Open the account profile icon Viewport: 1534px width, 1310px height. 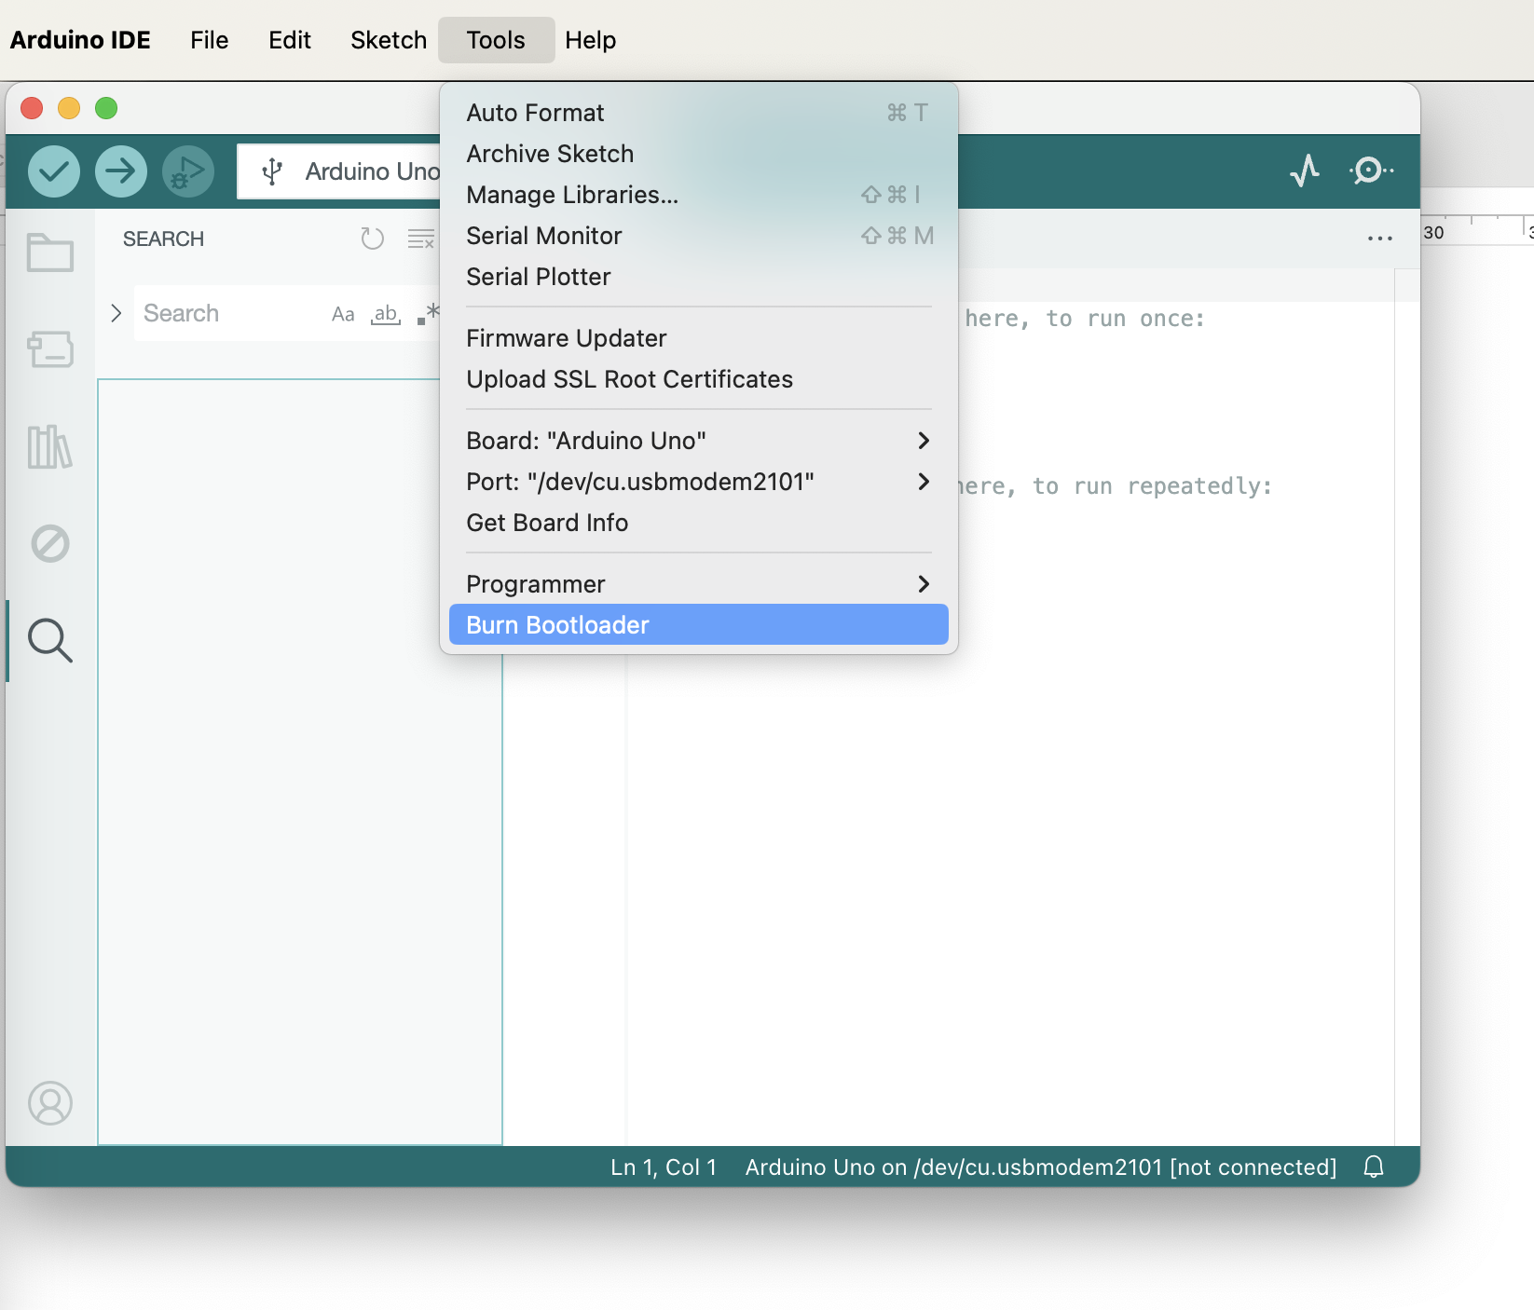tap(50, 1103)
